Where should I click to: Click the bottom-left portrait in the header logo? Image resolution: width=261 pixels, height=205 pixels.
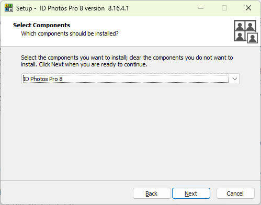coord(240,36)
